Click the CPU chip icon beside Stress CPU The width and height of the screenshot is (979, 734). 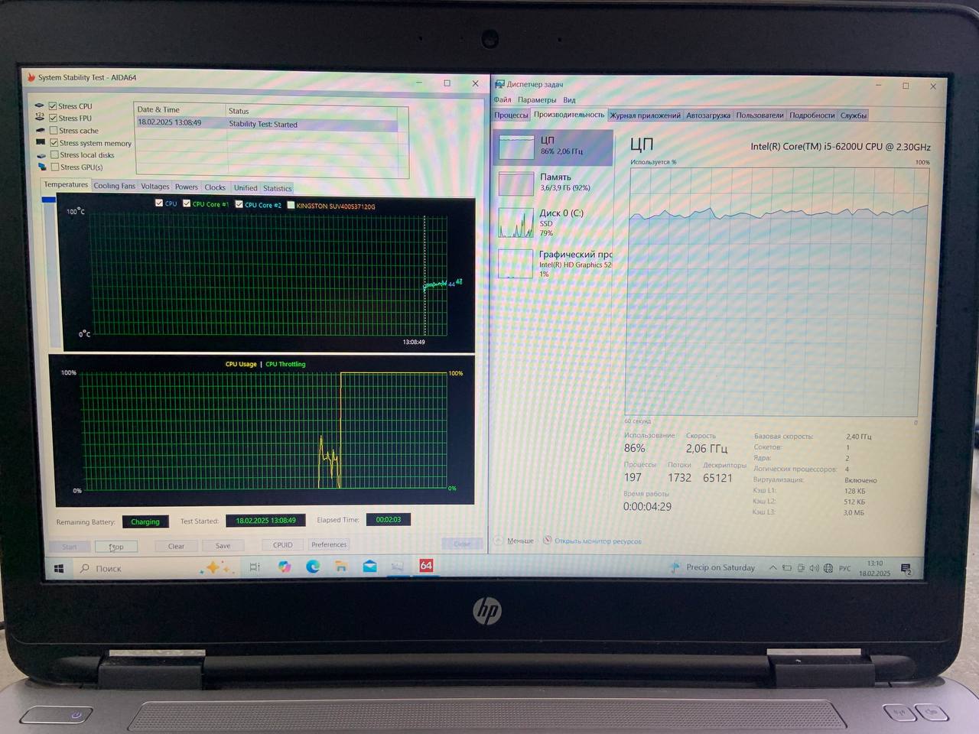(x=40, y=106)
